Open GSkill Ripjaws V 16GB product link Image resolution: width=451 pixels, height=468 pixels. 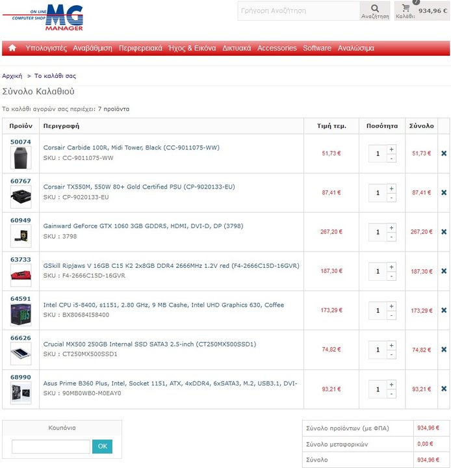172,266
